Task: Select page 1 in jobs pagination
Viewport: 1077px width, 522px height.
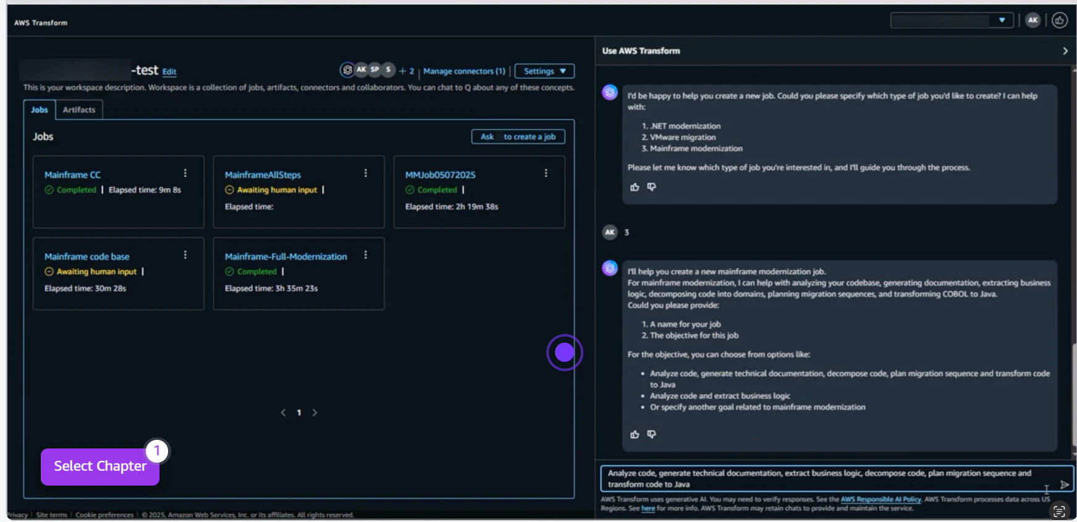Action: pos(298,413)
